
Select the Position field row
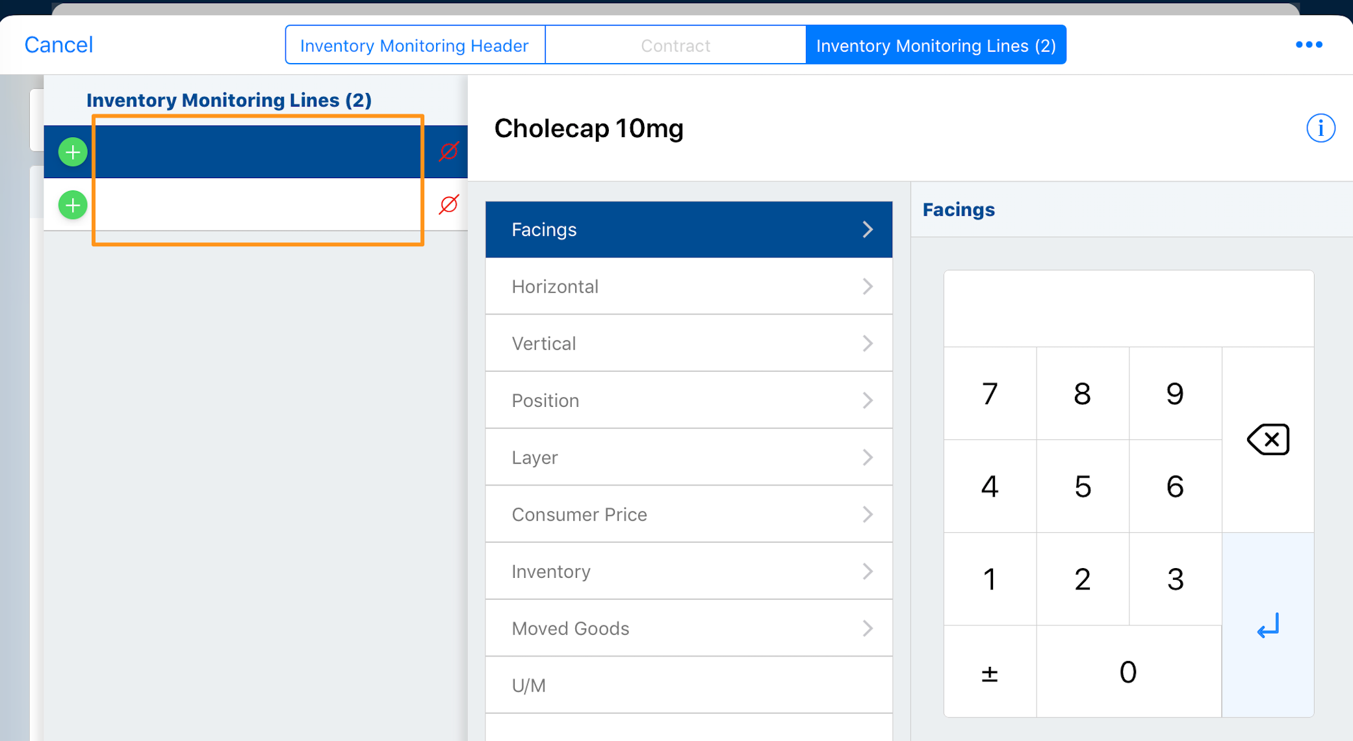click(x=688, y=400)
